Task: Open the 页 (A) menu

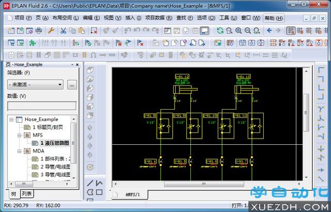Action: click(42, 18)
